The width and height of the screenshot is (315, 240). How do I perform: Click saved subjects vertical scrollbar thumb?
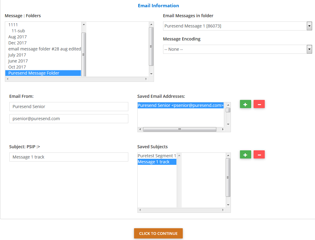click(x=228, y=178)
